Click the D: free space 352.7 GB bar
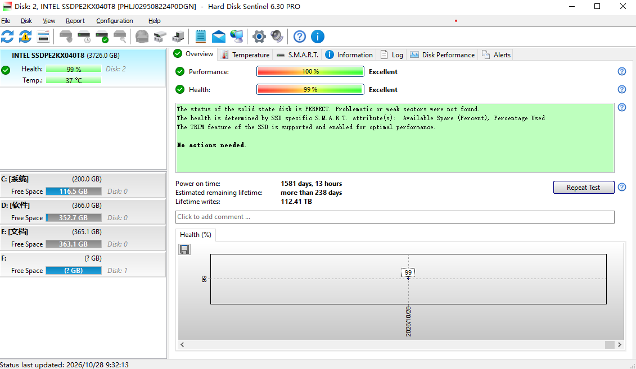 74,217
